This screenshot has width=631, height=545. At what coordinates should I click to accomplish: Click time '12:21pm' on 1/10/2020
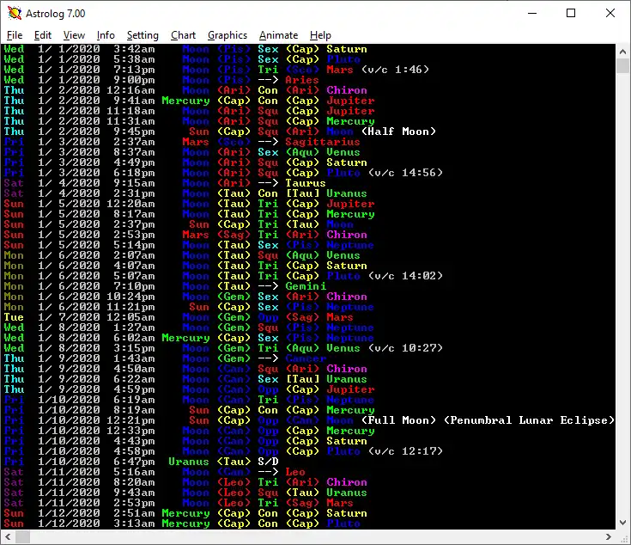click(130, 420)
